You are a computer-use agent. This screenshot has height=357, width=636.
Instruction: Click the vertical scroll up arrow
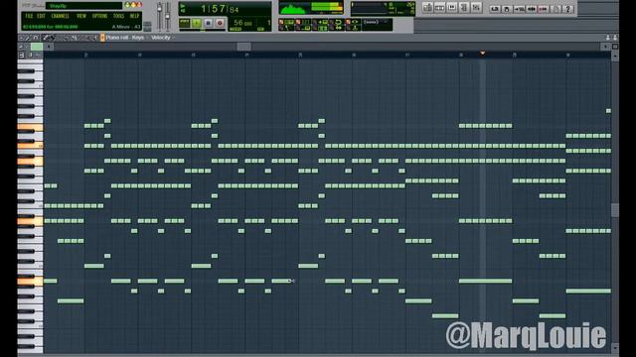pyautogui.click(x=615, y=56)
